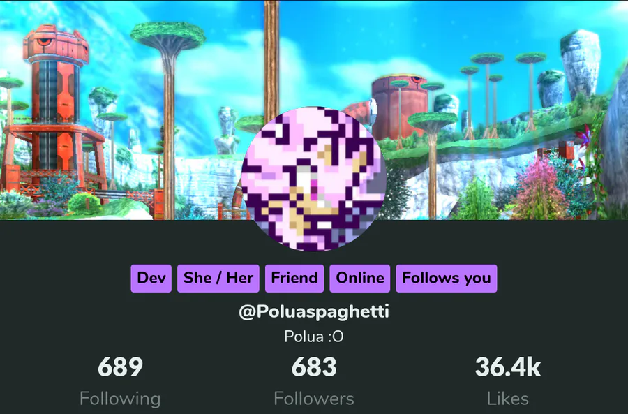
Task: Click the Likes label
Action: [x=507, y=399]
